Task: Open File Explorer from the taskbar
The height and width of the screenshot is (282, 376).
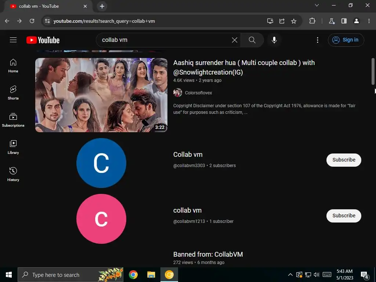Action: [x=151, y=275]
